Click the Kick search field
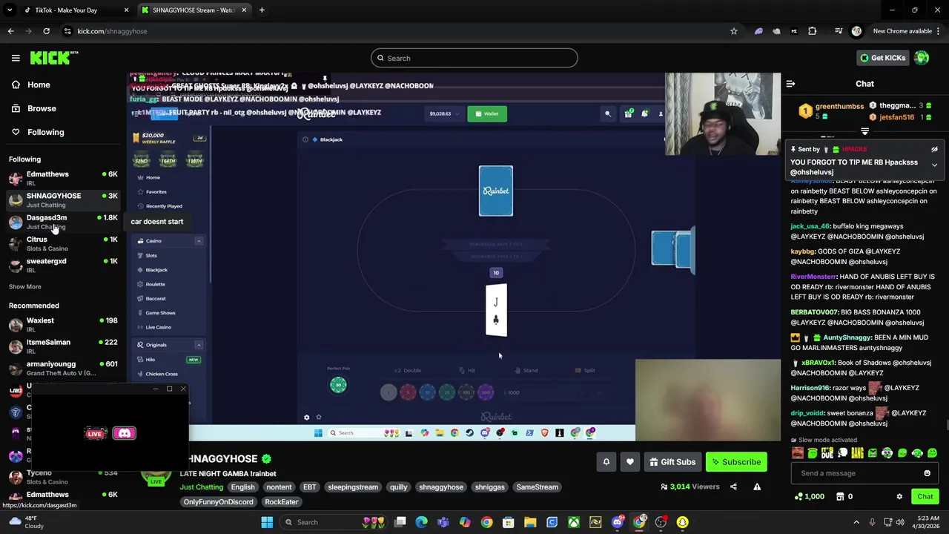 (x=474, y=58)
